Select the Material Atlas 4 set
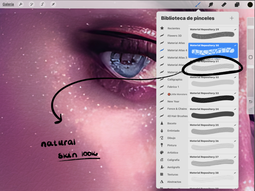 coord(174,50)
